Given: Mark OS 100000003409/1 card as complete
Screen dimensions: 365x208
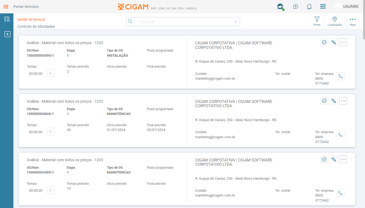Looking at the screenshot, I should point(324,159).
